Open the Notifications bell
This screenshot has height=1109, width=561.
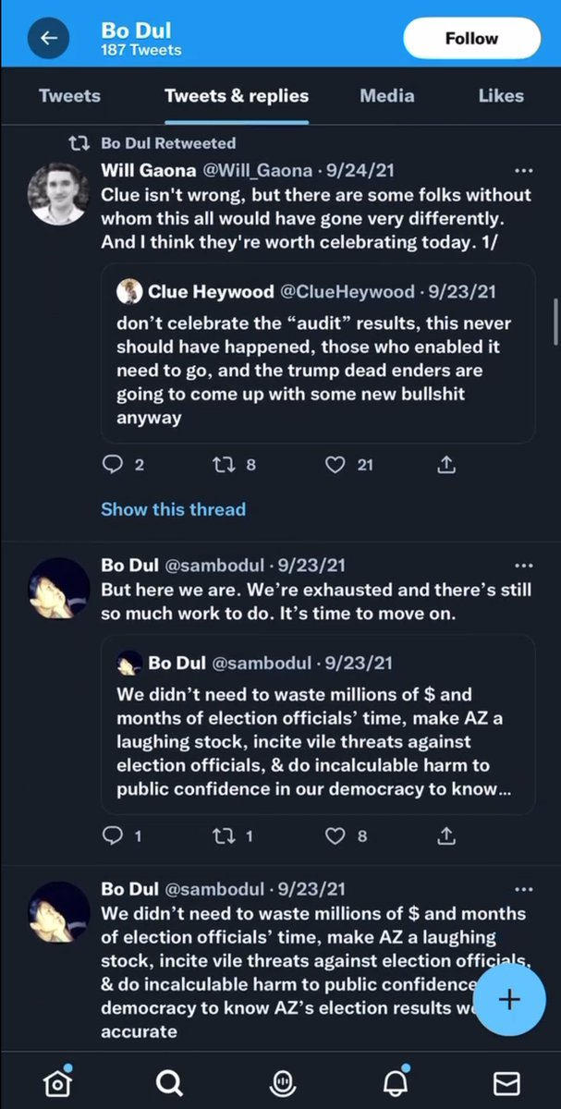point(393,1082)
